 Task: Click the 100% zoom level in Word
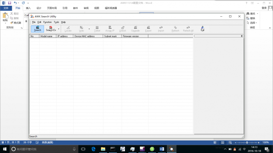(x=265, y=142)
